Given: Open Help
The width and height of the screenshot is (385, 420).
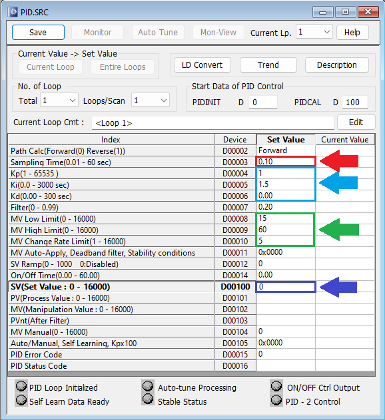Looking at the screenshot, I should [x=352, y=33].
